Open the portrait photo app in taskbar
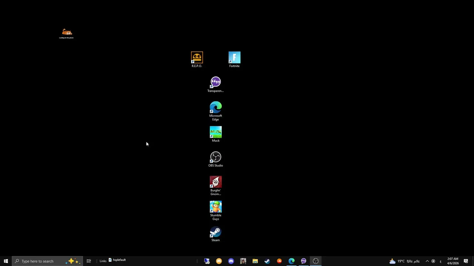This screenshot has height=266, width=474. coord(243,261)
